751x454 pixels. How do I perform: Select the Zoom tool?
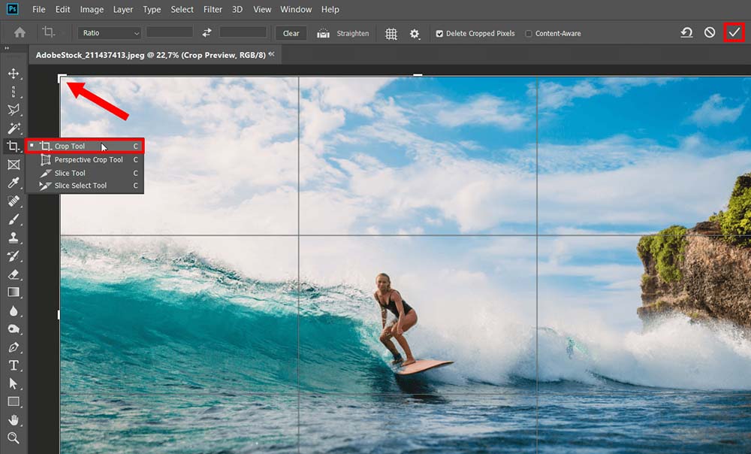pos(14,438)
